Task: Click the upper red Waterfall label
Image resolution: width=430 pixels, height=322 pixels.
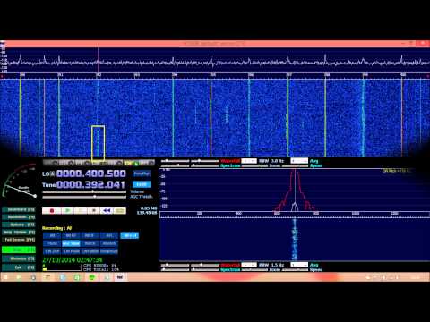Action: pos(230,161)
